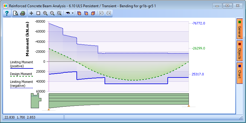
Task: Click the eye view icon
Action: coord(68,13)
